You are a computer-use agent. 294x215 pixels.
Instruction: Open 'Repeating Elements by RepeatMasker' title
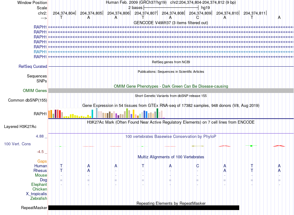pos(171,203)
